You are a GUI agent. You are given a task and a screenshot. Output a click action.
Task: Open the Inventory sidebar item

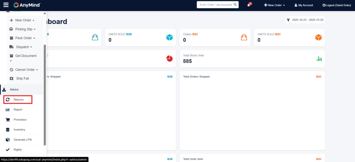tap(19, 129)
